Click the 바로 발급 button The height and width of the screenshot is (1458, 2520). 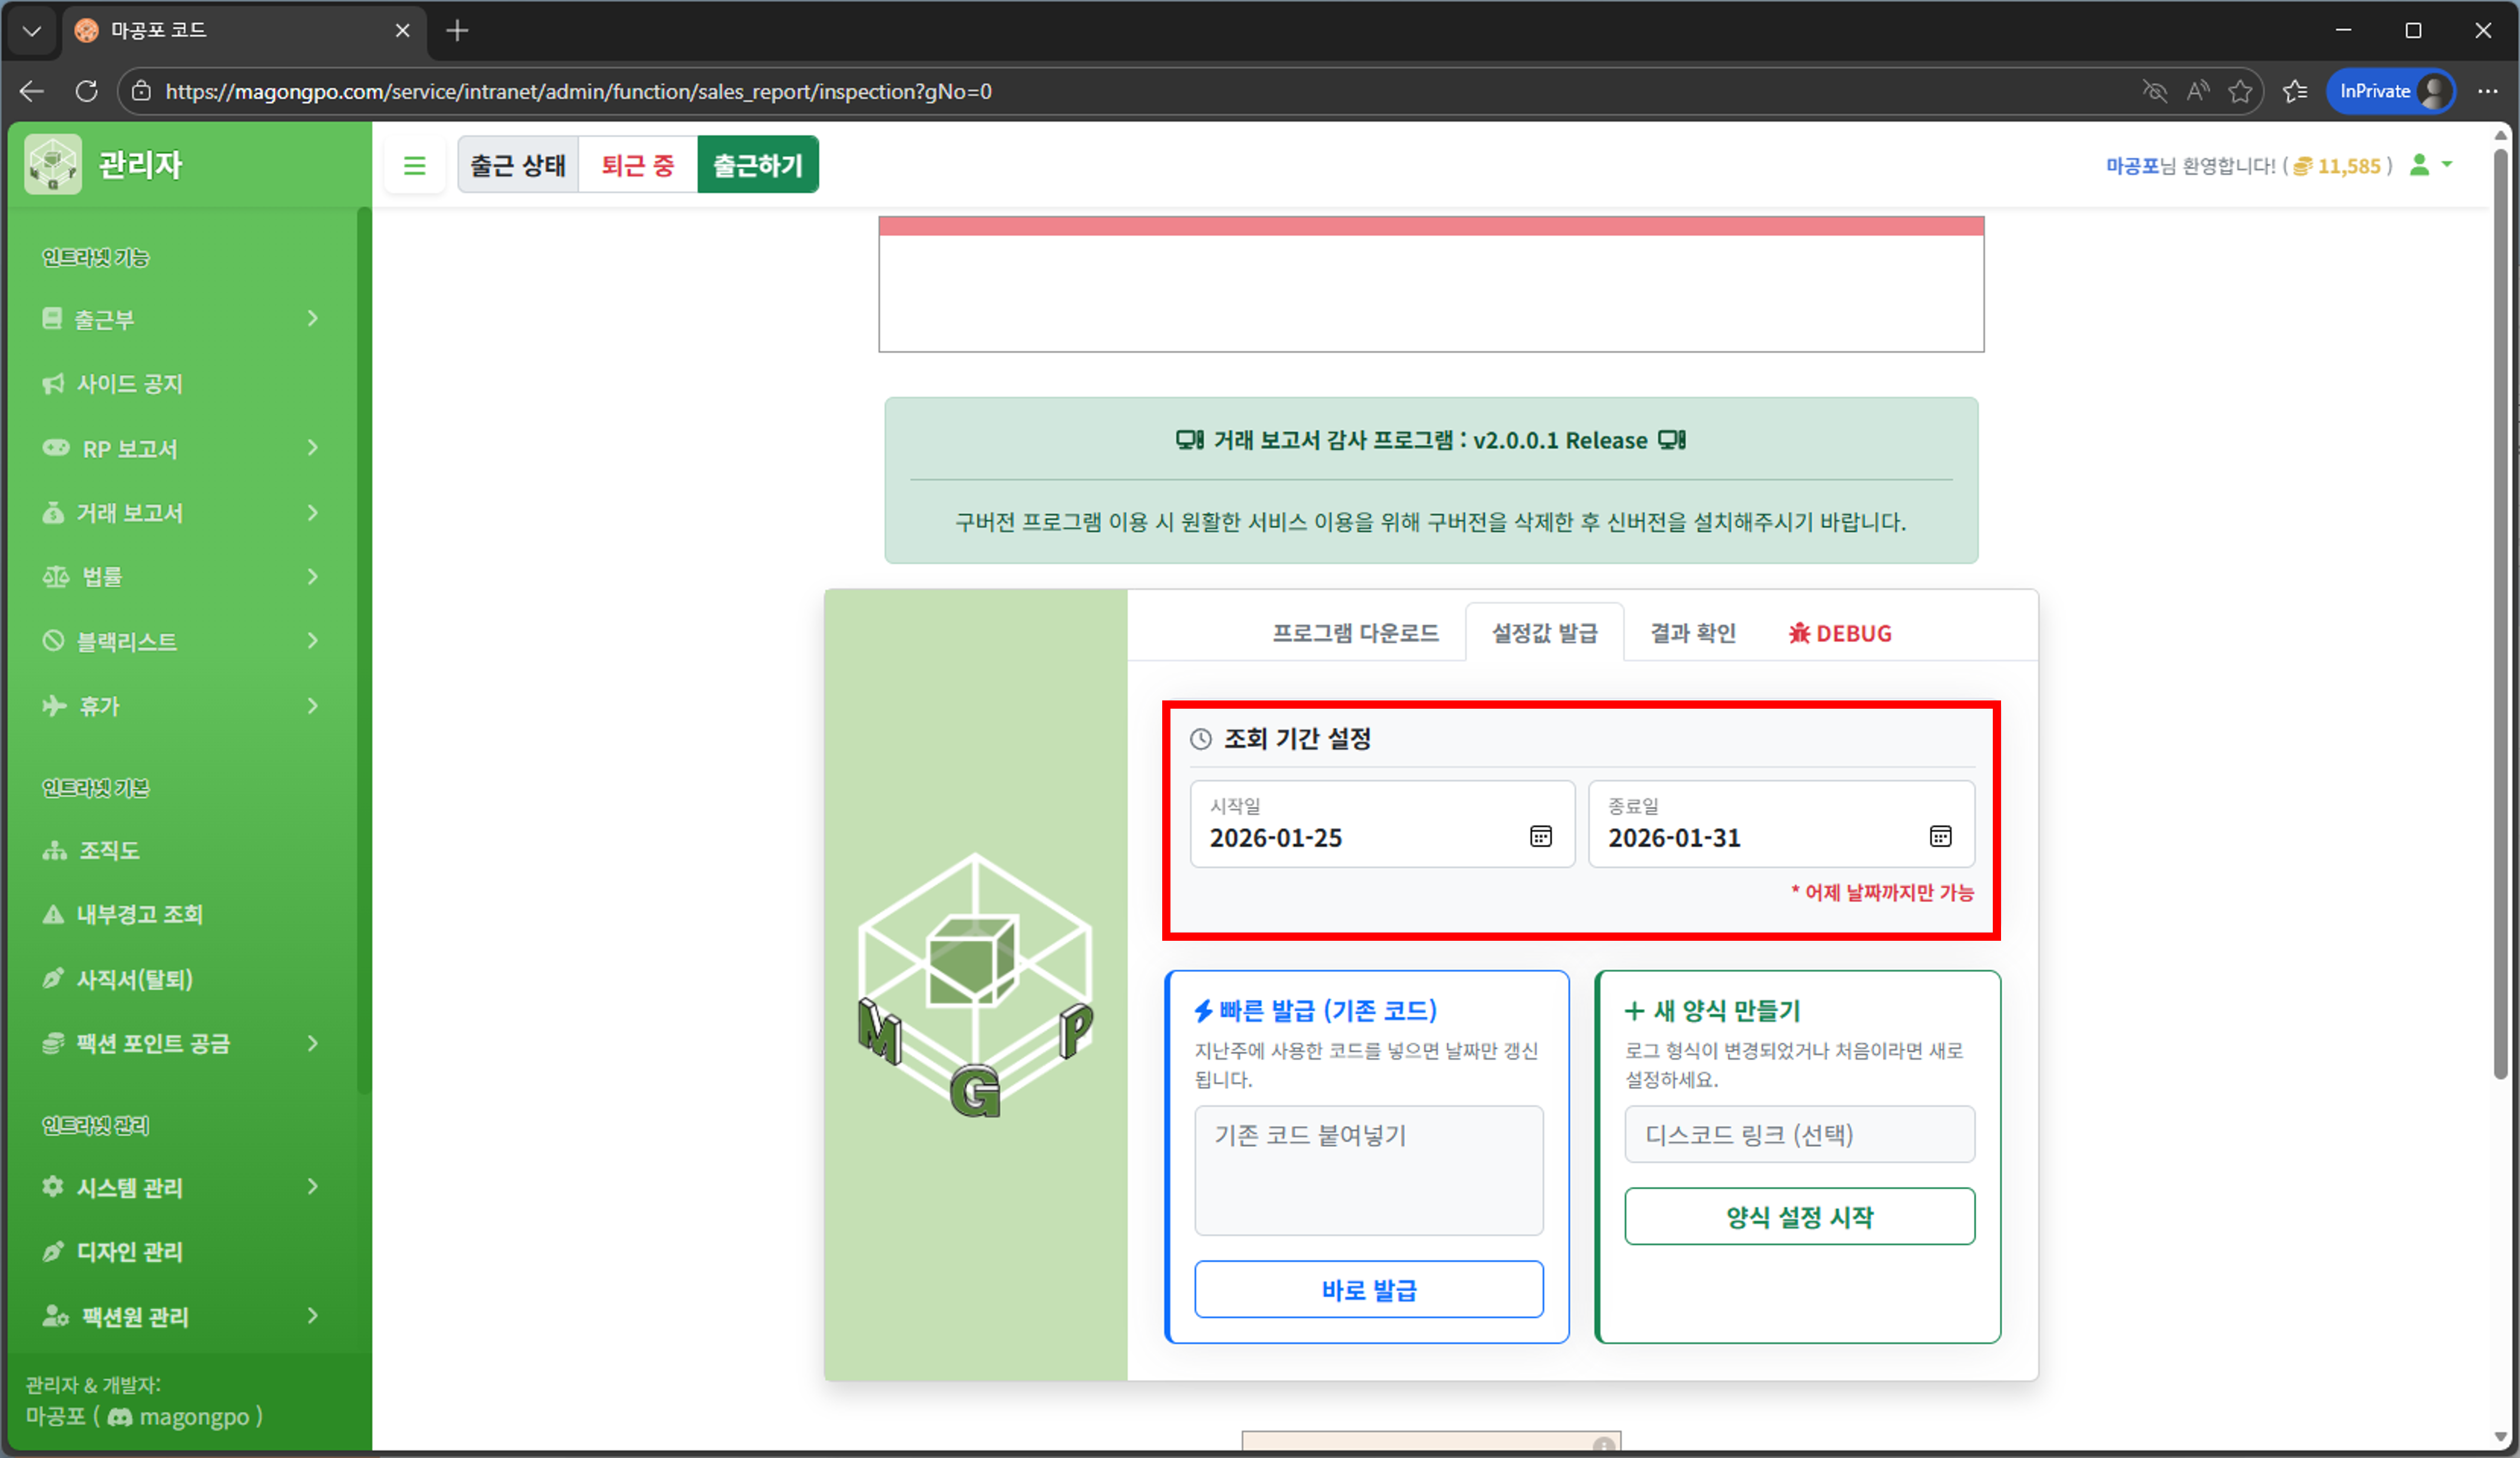(1368, 1289)
